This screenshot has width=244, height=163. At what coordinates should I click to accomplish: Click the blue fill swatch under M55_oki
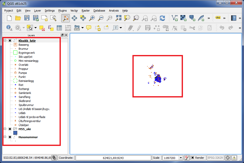(15, 133)
